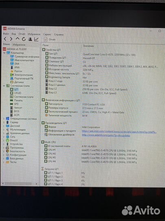The image size is (165, 221).
Task: Click the Операционная система Windows icon
Action: click(x=8, y=119)
